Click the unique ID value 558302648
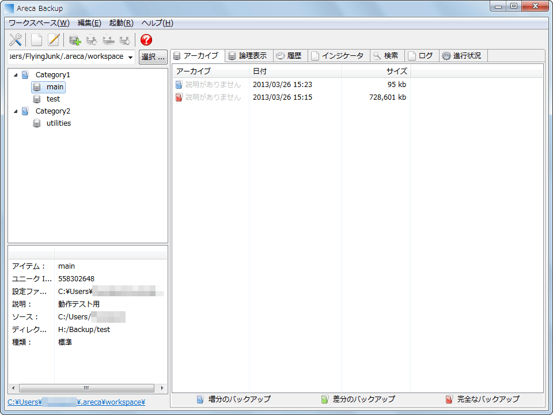 [76, 279]
